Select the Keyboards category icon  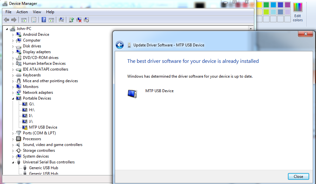click(18, 75)
